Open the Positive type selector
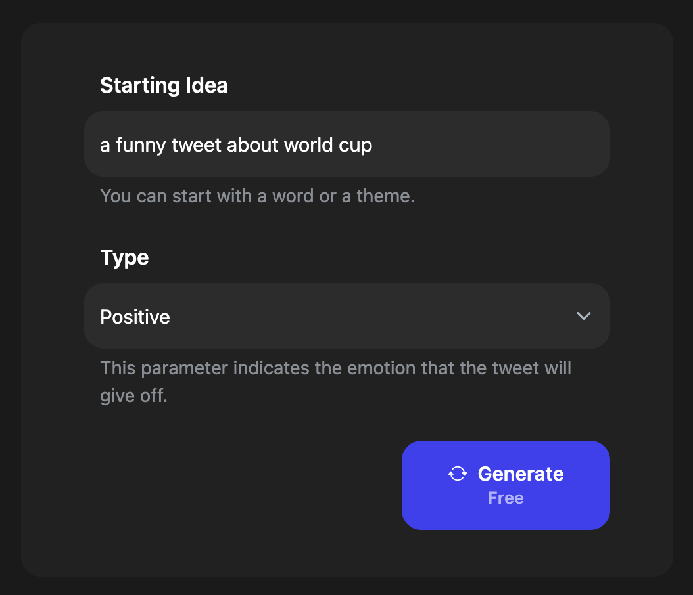The width and height of the screenshot is (693, 595). pos(347,316)
